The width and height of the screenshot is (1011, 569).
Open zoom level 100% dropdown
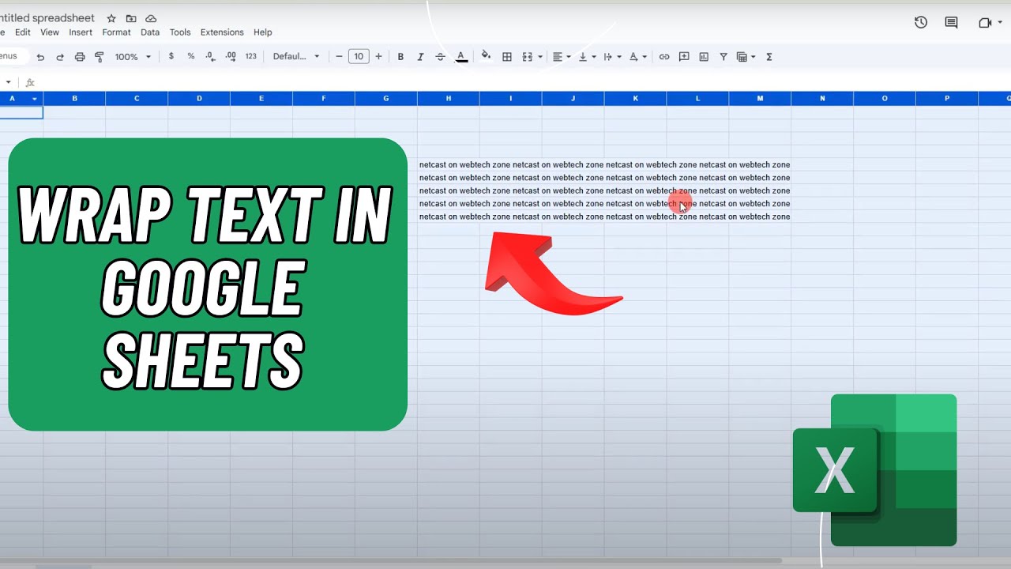click(133, 57)
